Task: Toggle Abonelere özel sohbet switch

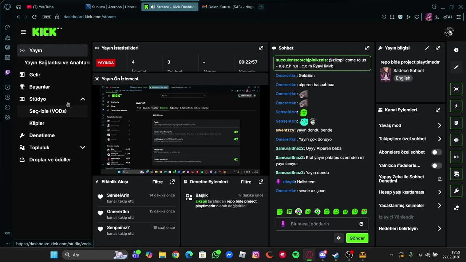Action: click(437, 152)
